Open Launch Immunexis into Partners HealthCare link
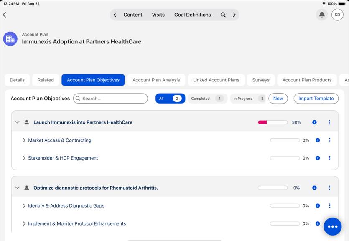 click(83, 122)
